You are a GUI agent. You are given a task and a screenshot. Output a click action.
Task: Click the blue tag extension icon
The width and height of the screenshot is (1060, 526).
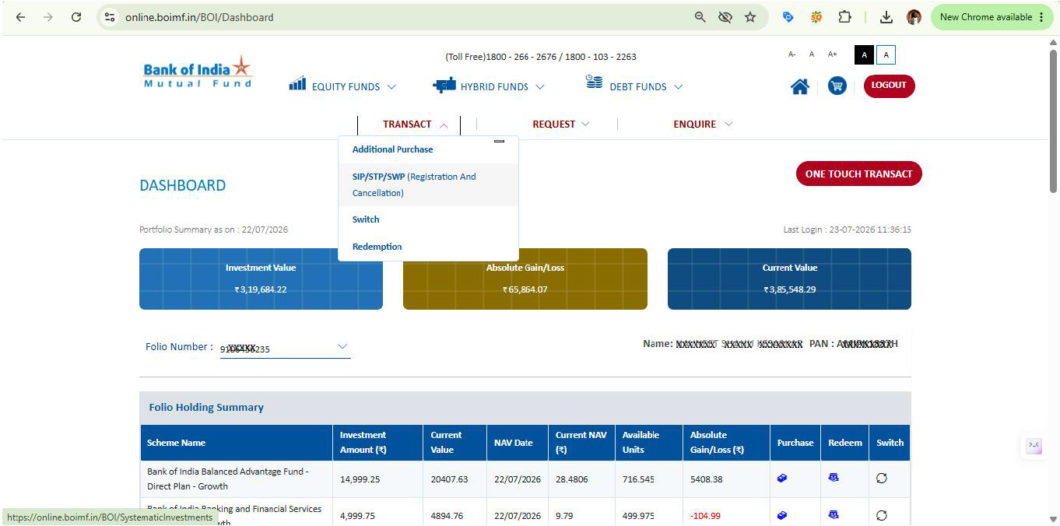point(788,17)
